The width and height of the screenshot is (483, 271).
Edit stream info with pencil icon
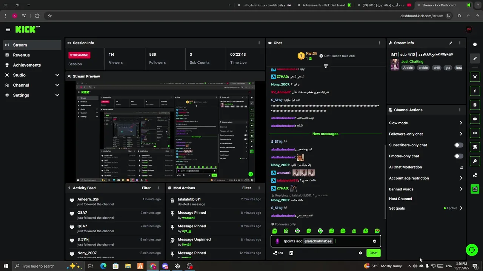pos(451,43)
